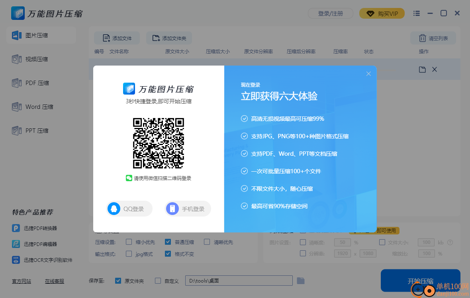Click the 迅捷PDF编辑器 icon

(16, 244)
